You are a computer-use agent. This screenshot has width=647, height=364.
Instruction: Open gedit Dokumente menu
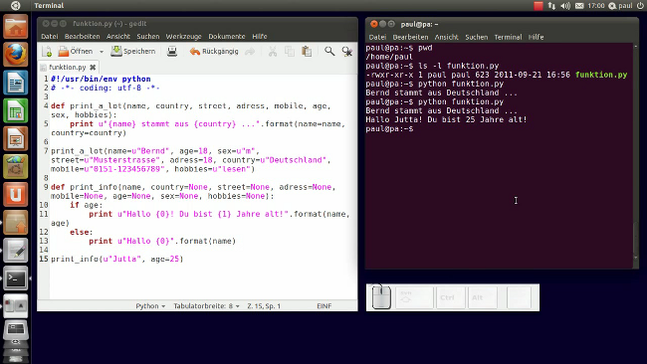(x=227, y=36)
